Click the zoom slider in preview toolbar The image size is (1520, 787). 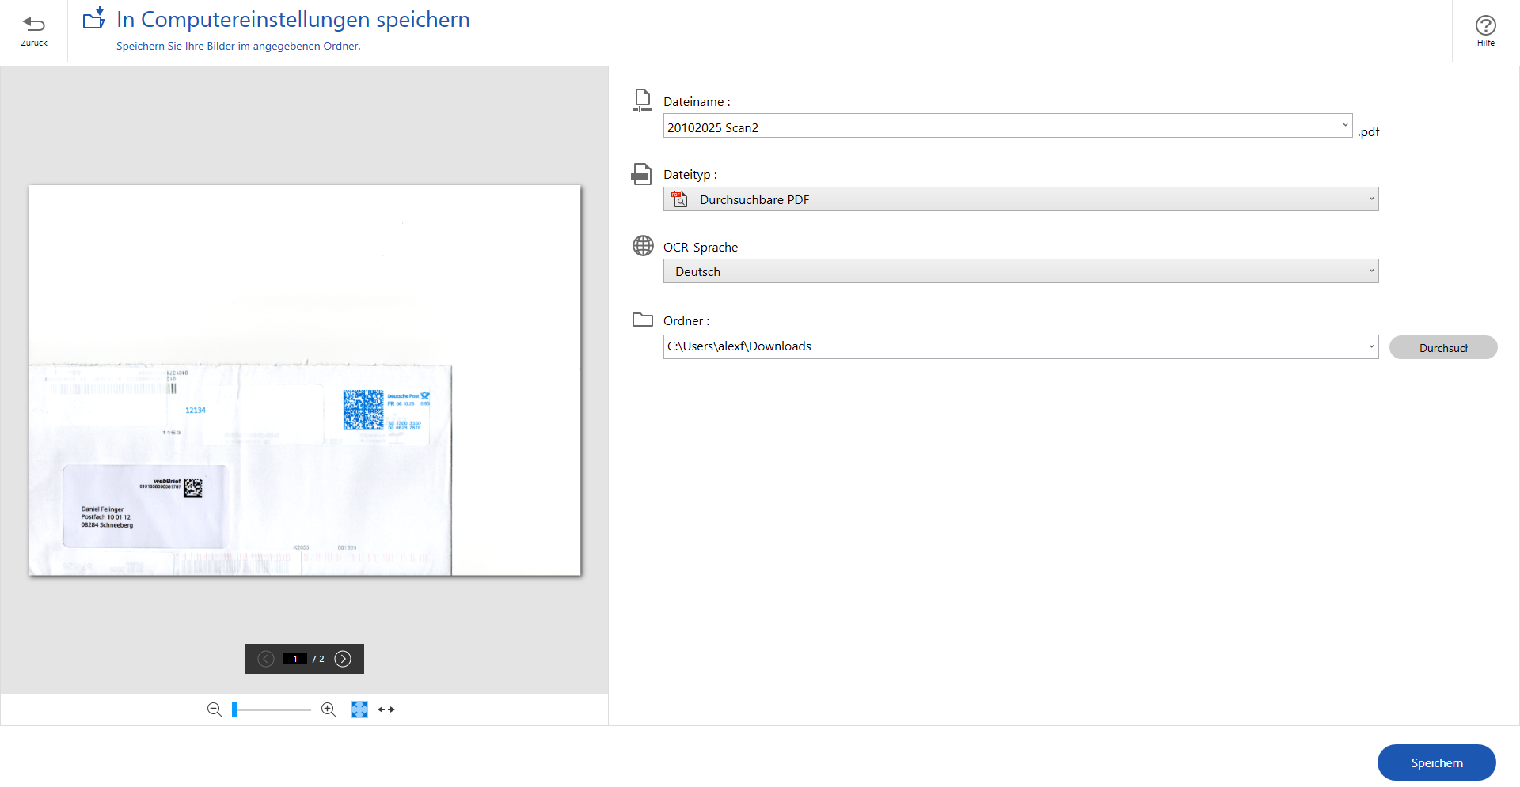272,709
